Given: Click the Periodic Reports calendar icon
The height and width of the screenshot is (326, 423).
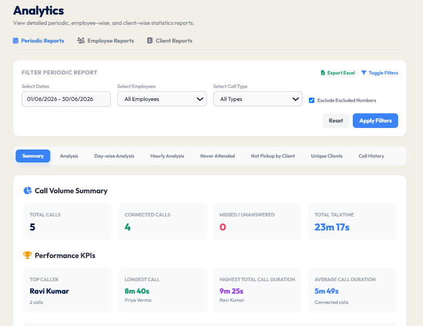Looking at the screenshot, I should [16, 40].
